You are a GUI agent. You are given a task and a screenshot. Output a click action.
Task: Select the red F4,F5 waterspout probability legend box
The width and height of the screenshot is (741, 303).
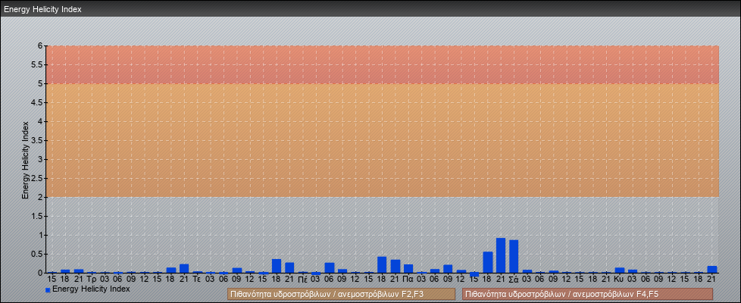[587, 294]
